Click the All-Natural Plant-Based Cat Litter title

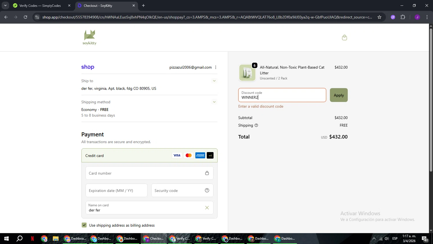pos(292,70)
